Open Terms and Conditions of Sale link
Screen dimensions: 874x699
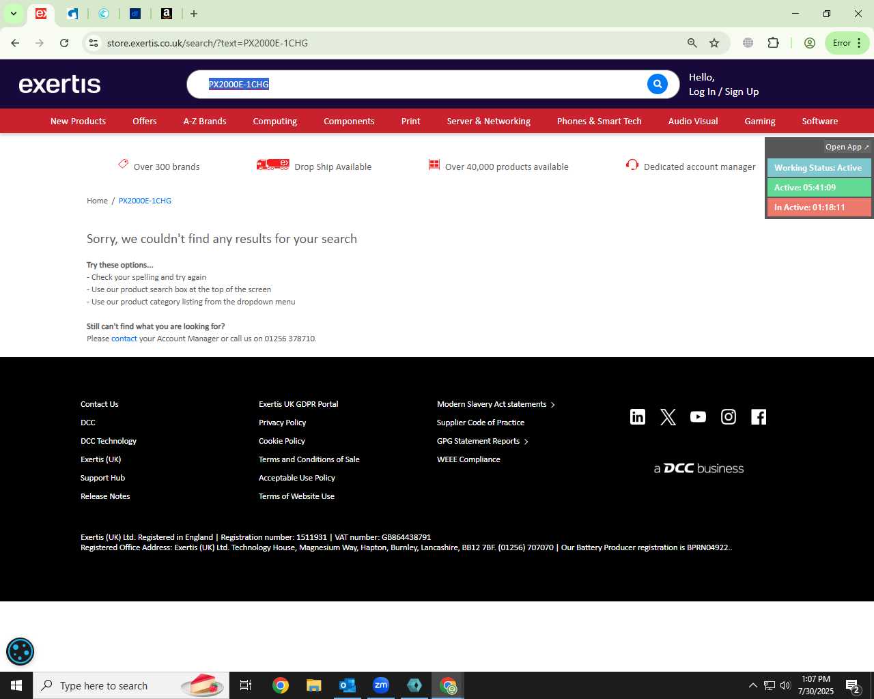[309, 459]
